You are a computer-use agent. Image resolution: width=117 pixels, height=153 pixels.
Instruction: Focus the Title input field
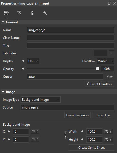point(71,45)
